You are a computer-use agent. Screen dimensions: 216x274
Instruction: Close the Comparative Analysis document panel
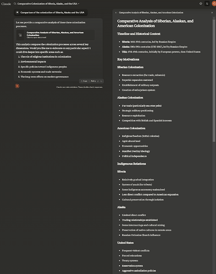212,13
